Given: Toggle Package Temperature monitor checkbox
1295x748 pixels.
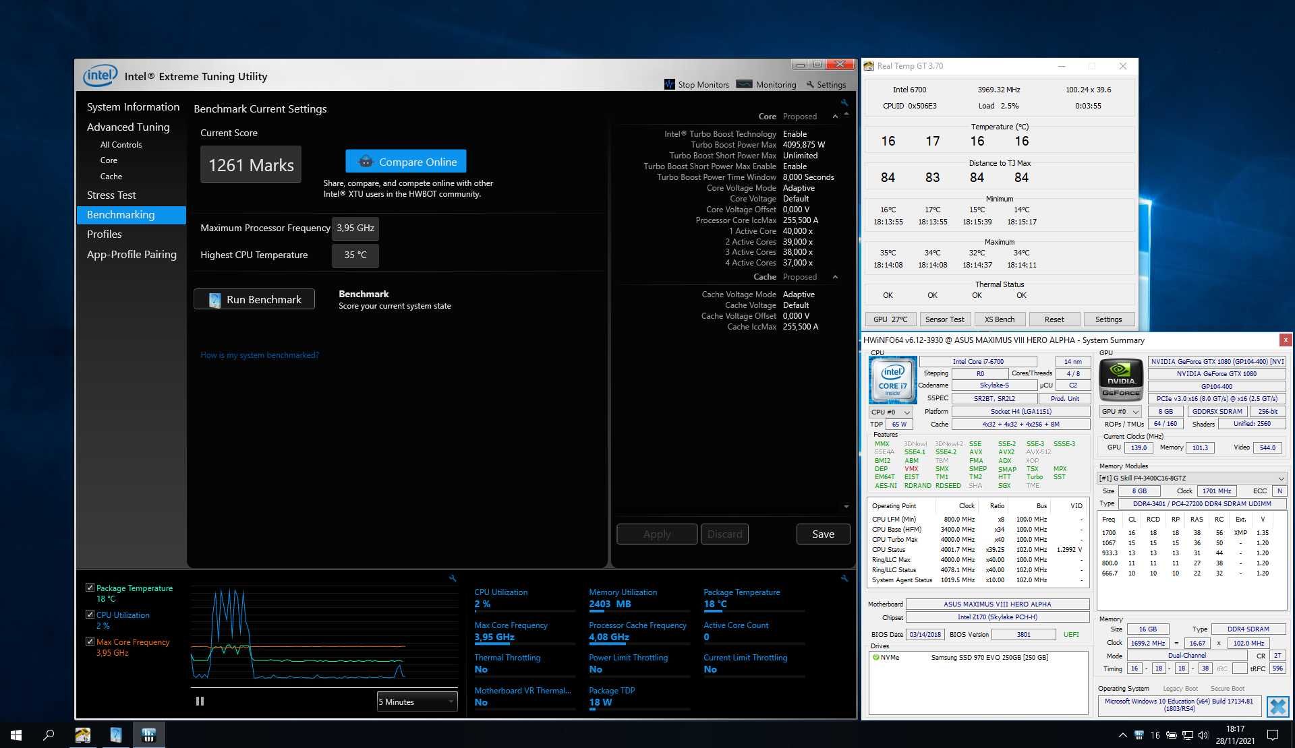Looking at the screenshot, I should [x=90, y=588].
